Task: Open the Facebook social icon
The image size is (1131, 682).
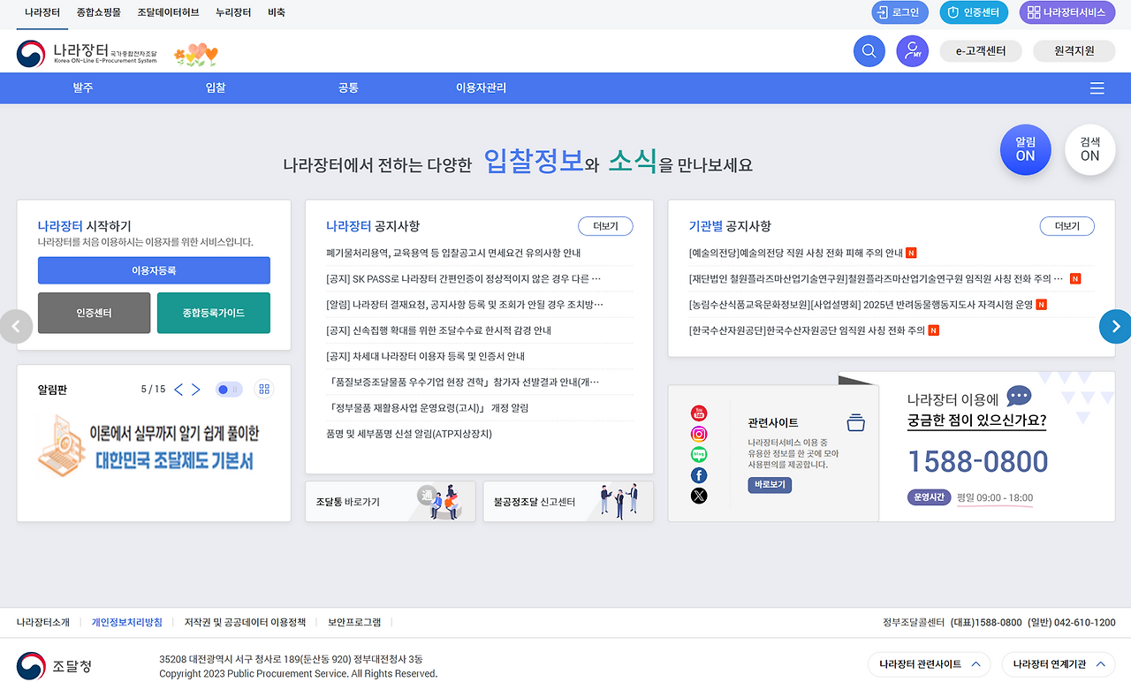Action: [x=699, y=475]
